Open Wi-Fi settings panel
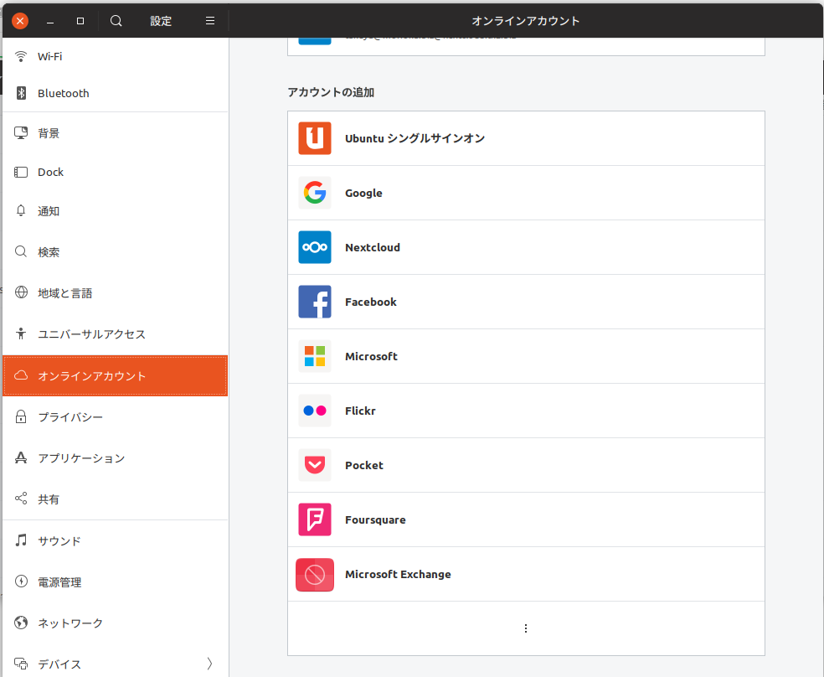824x677 pixels. [x=115, y=56]
